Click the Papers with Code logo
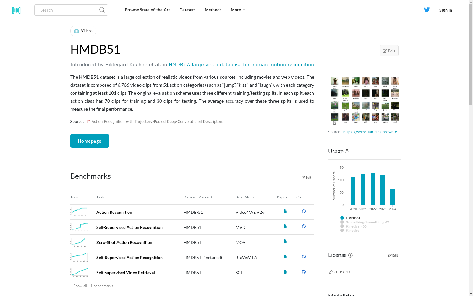 [x=16, y=10]
